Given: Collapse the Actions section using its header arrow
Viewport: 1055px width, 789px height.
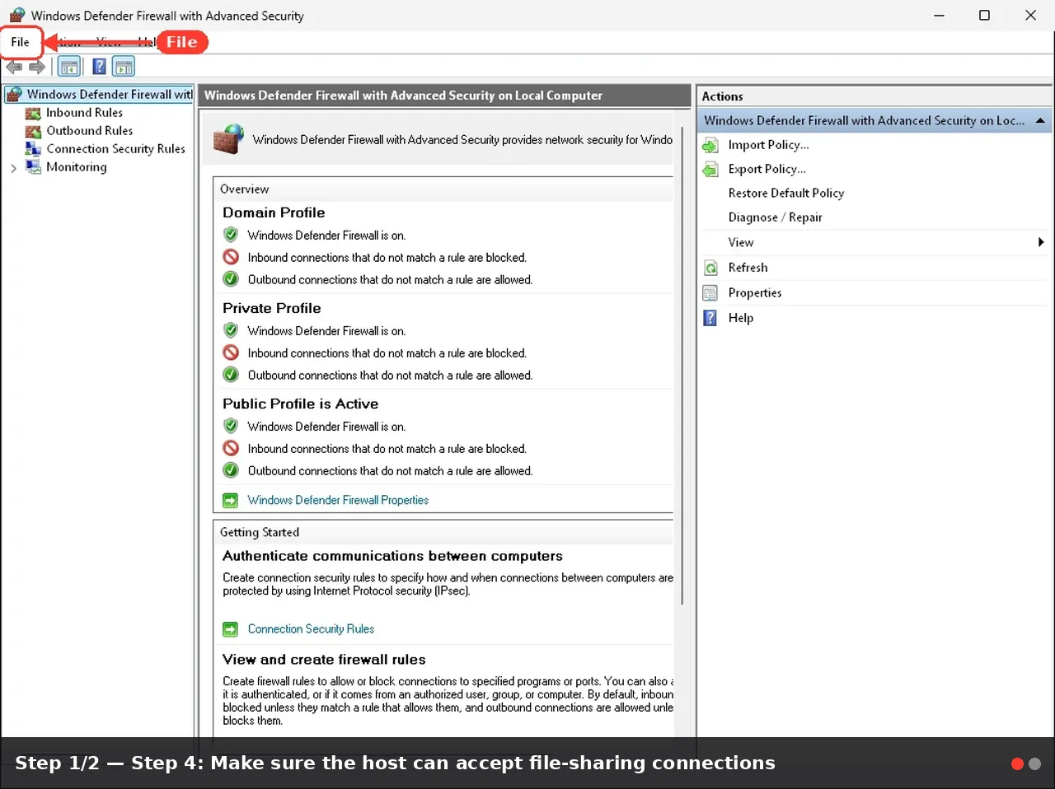Looking at the screenshot, I should (x=1040, y=120).
